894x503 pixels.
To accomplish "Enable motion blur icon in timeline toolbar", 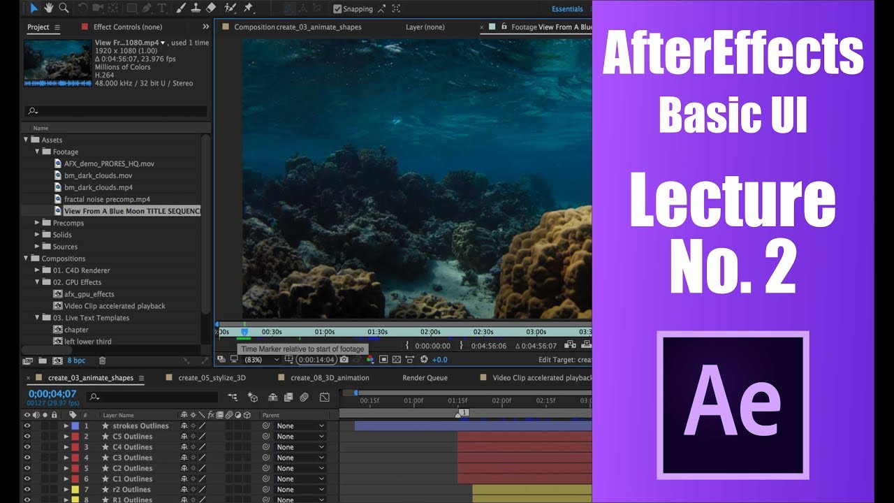I will (x=305, y=397).
